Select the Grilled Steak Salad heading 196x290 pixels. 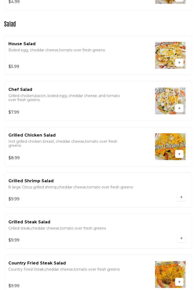pos(29,222)
